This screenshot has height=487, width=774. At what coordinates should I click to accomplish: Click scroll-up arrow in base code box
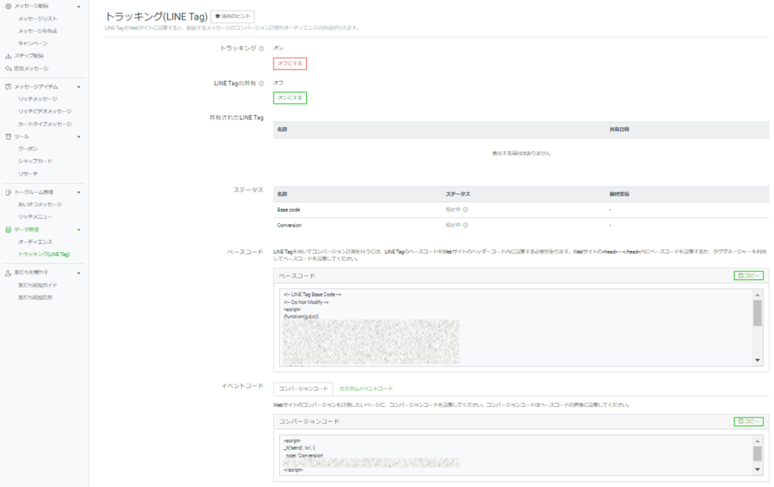[x=757, y=295]
